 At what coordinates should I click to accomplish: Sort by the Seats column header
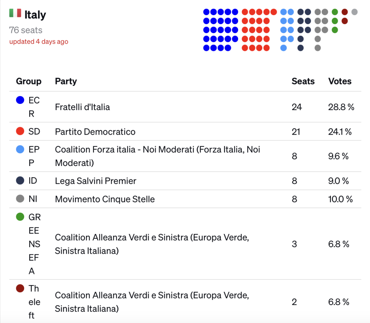pos(303,81)
